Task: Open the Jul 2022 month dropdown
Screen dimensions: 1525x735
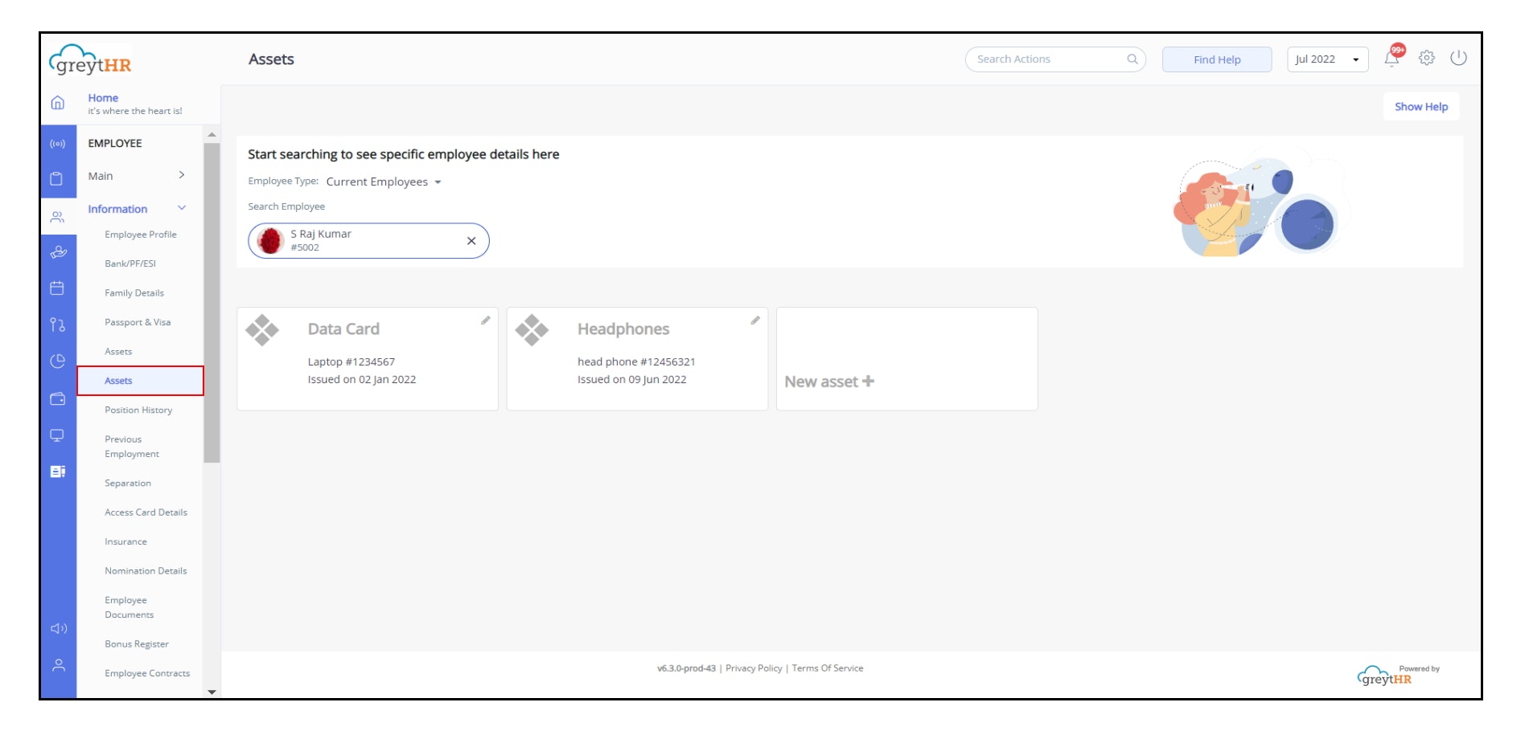Action: (x=1327, y=59)
